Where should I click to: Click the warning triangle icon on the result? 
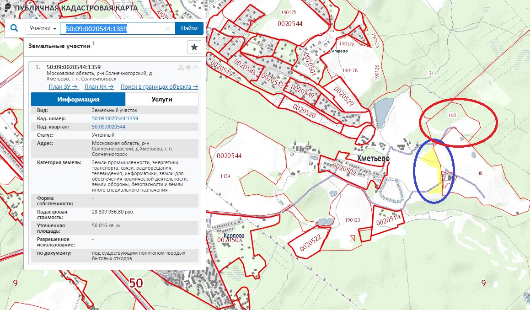[x=181, y=67]
